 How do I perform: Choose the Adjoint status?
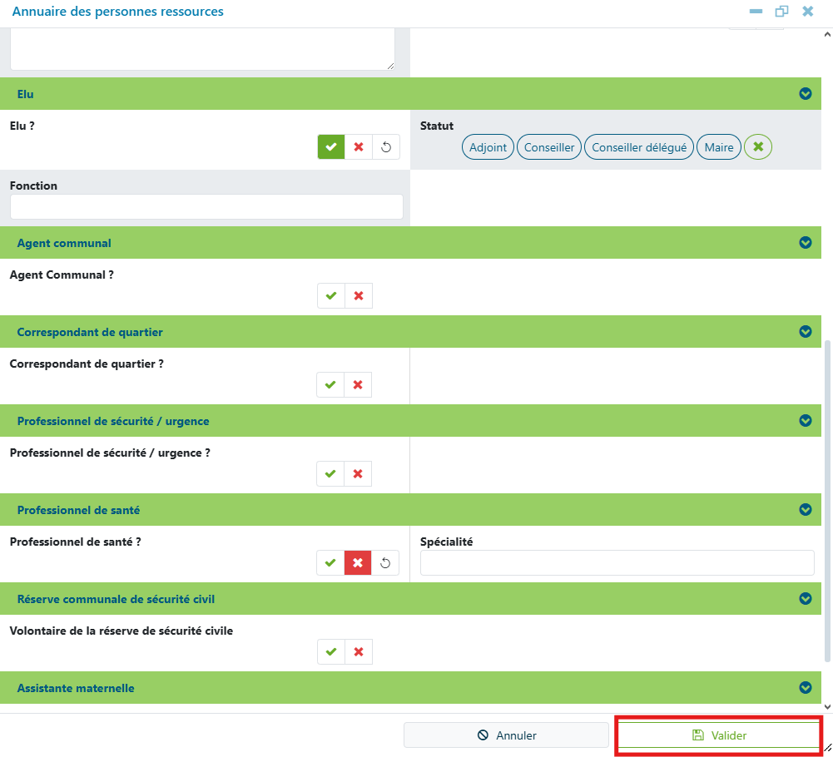tap(488, 147)
